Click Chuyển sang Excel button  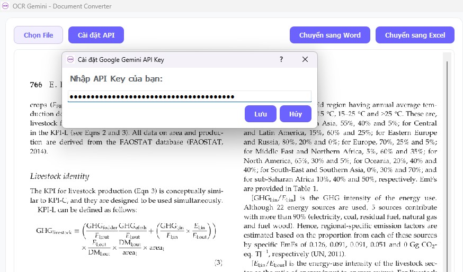coord(415,35)
